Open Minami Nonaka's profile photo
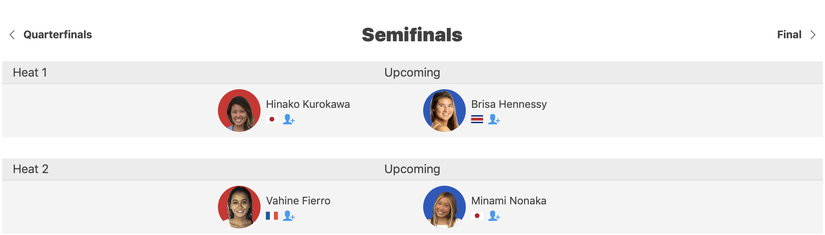Viewport: 825px width, 235px height. (444, 207)
